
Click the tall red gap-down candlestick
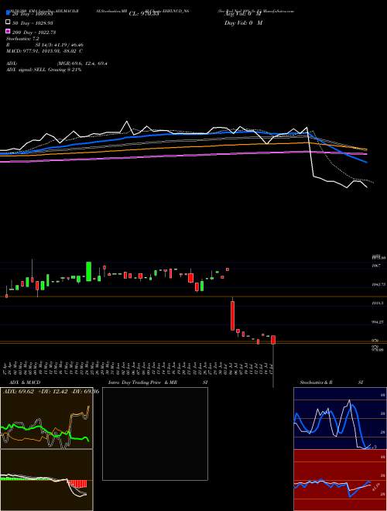click(233, 315)
